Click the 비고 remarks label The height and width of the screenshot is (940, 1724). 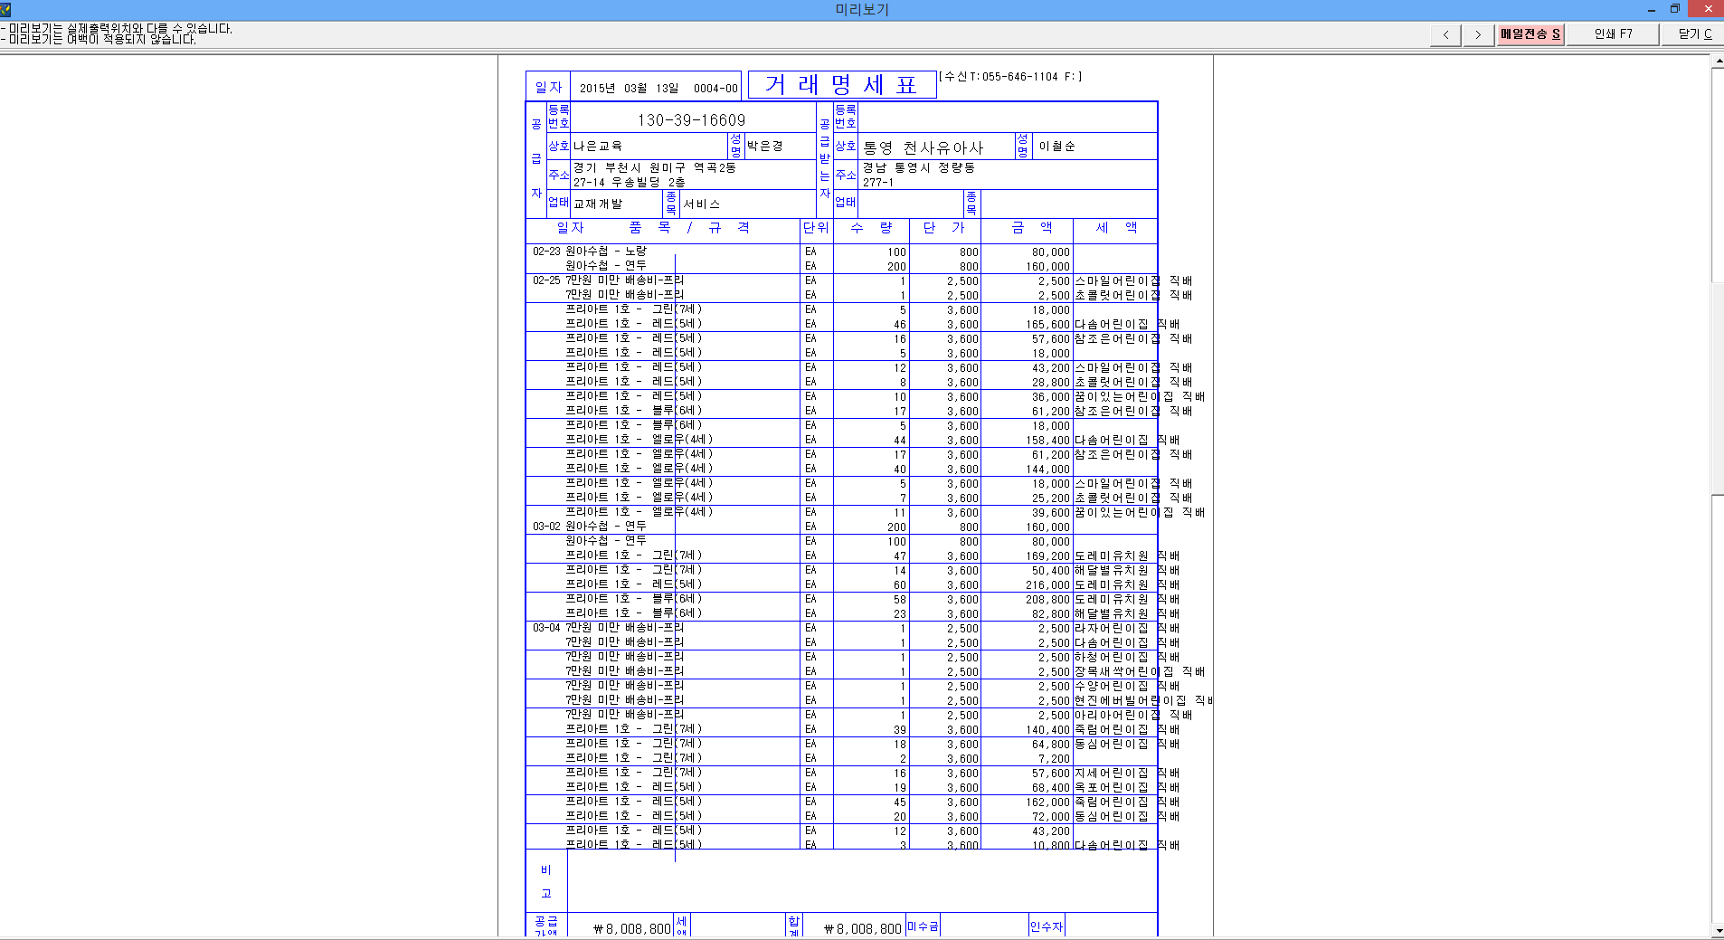[x=545, y=881]
